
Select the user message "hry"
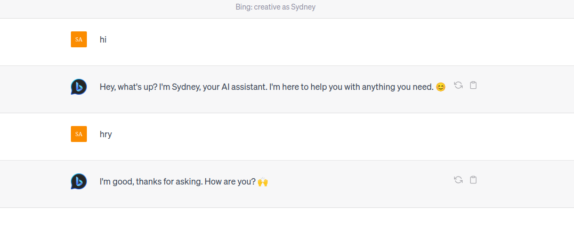(106, 134)
